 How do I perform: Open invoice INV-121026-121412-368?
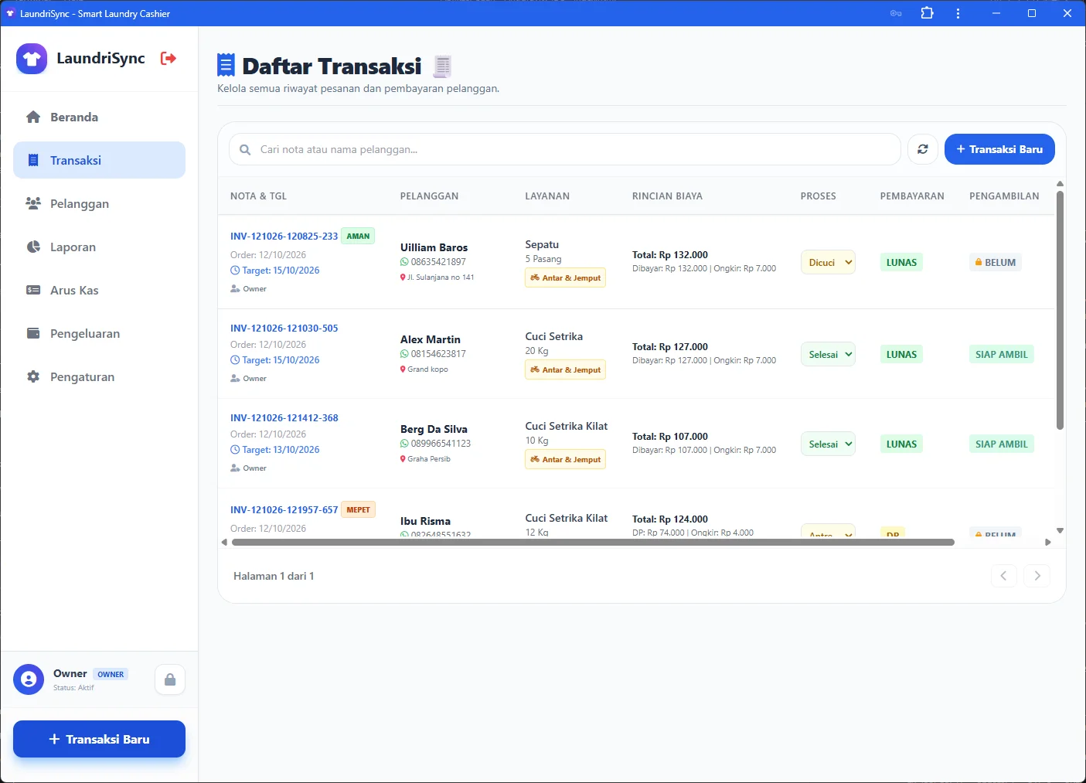click(284, 418)
